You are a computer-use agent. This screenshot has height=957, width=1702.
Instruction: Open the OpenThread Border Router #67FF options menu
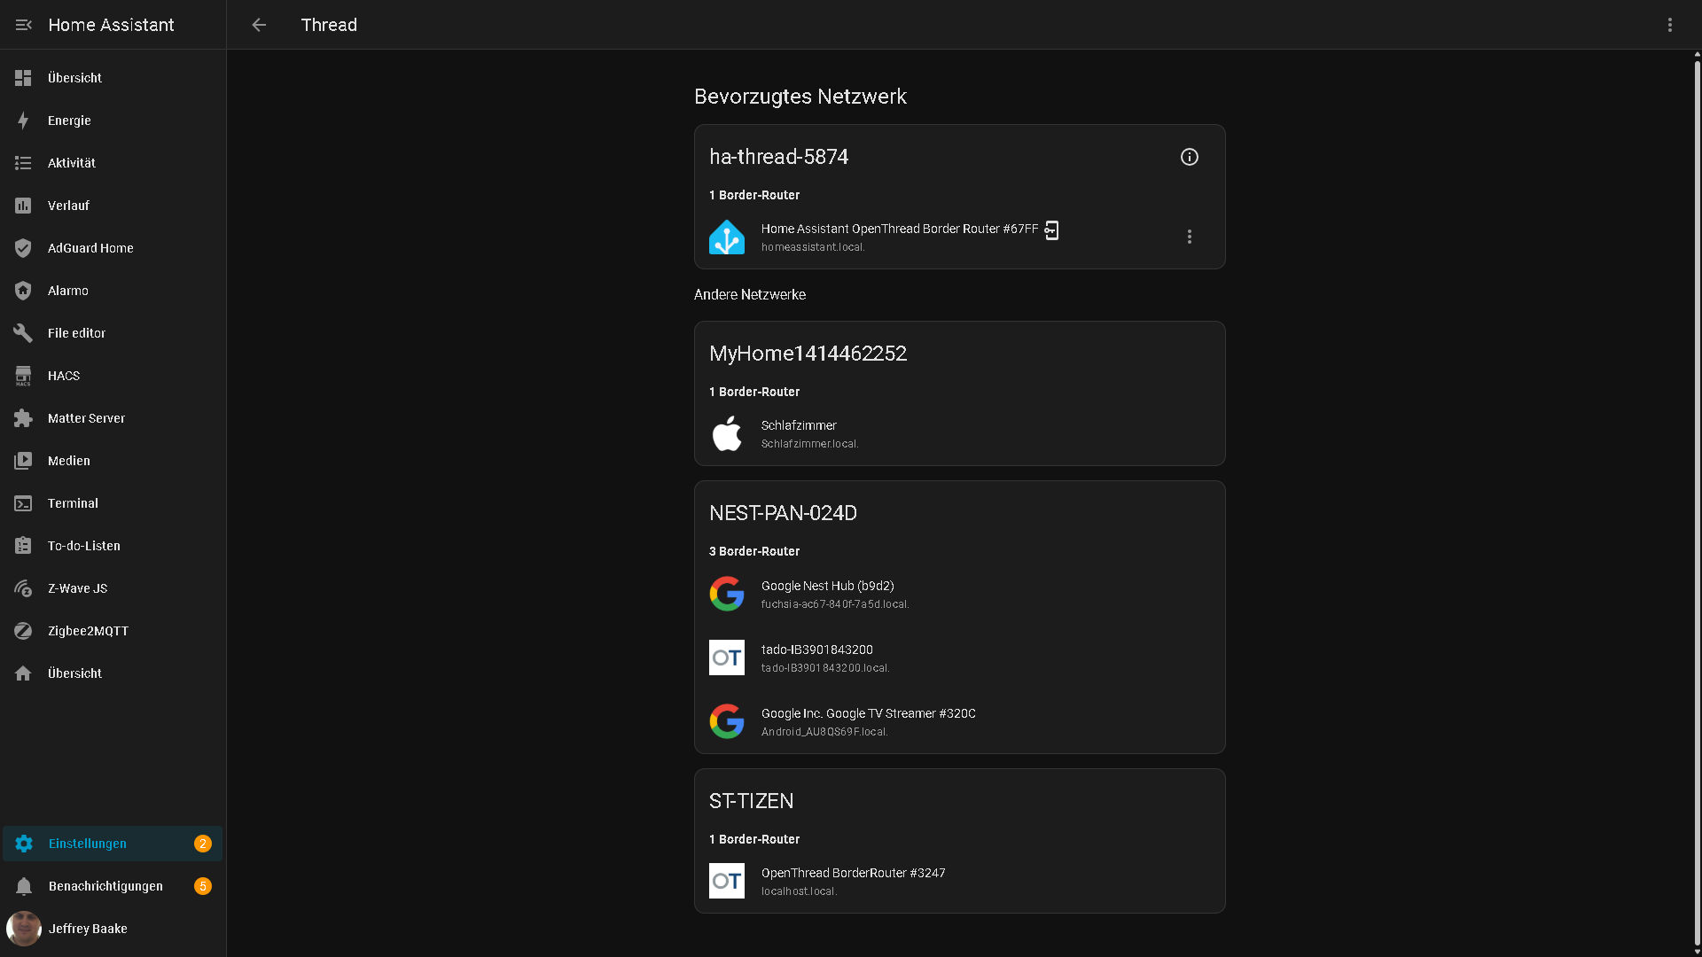[x=1189, y=237]
